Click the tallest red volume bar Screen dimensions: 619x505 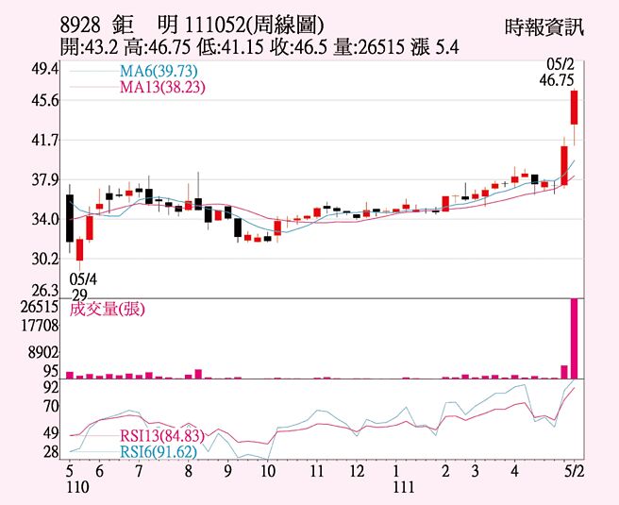(574, 338)
